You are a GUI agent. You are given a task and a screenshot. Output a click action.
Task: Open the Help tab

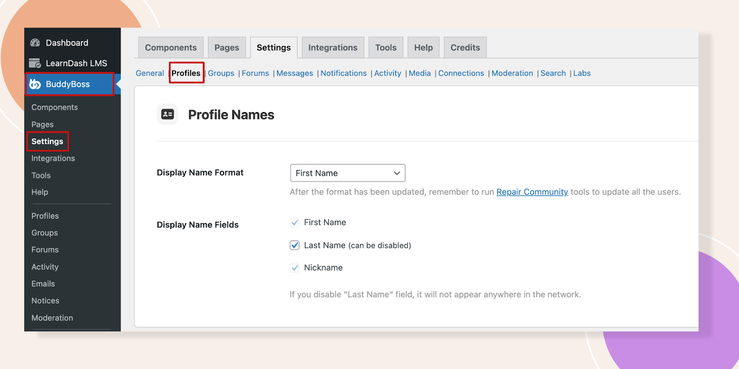click(x=424, y=48)
